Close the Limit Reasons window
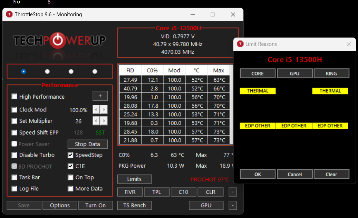358x218 pixels. 348,44
